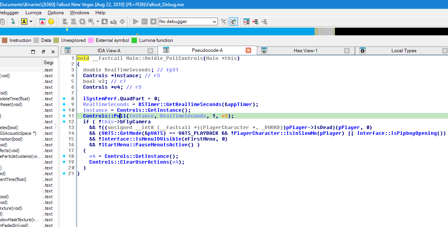This screenshot has height=227, width=448.
Task: Expand the dropdown arrow beside the 'A' icon
Action: tap(31, 22)
